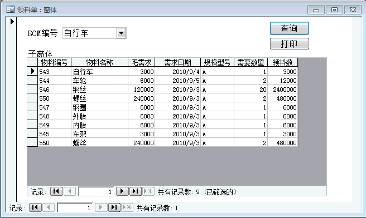This screenshot has width=366, height=218.
Task: Open the BOM编号 dropdown arrow
Action: pos(121,33)
